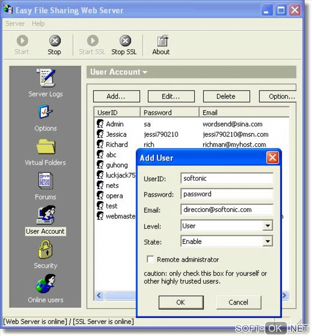This screenshot has height=336, width=312.
Task: Click the user icon beside Jessica
Action: [x=100, y=134]
